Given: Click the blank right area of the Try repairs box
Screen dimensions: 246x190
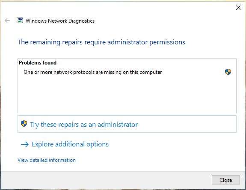Looking at the screenshot, I should click(x=187, y=124).
